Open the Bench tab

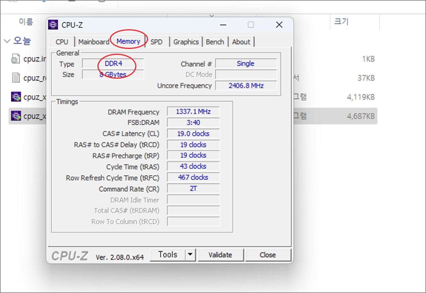215,42
